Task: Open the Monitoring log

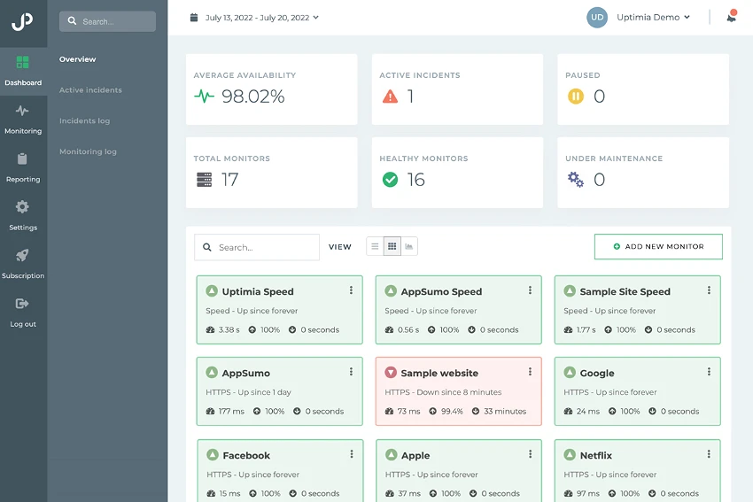Action: click(88, 151)
